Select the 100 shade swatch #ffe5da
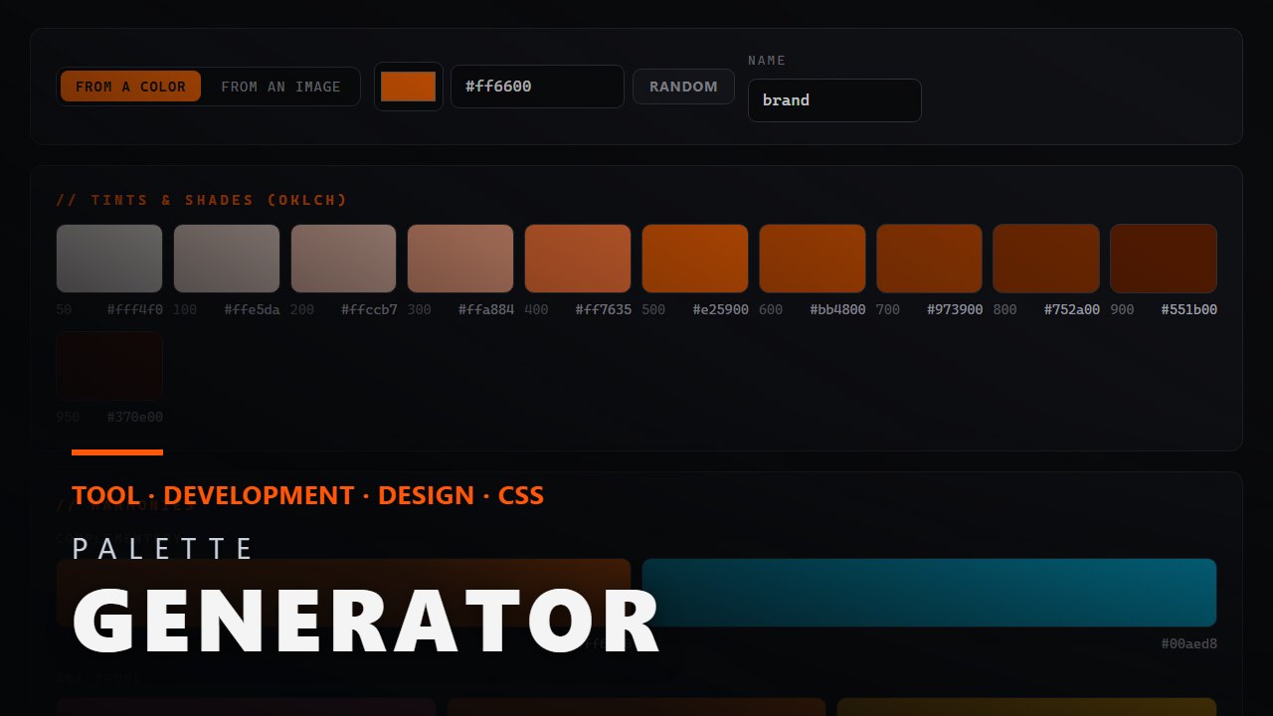Screen dimensions: 1273x716 pyautogui.click(x=227, y=259)
